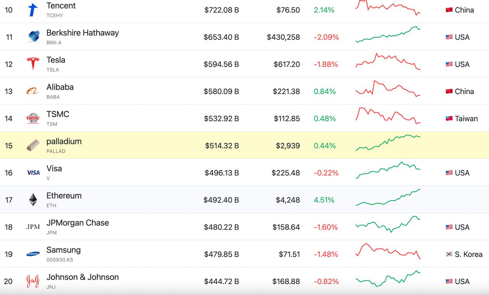Click the Taiwan flag in TSMC row

click(449, 118)
